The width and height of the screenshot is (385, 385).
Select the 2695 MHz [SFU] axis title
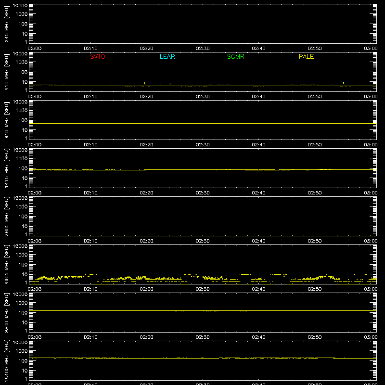6,216
